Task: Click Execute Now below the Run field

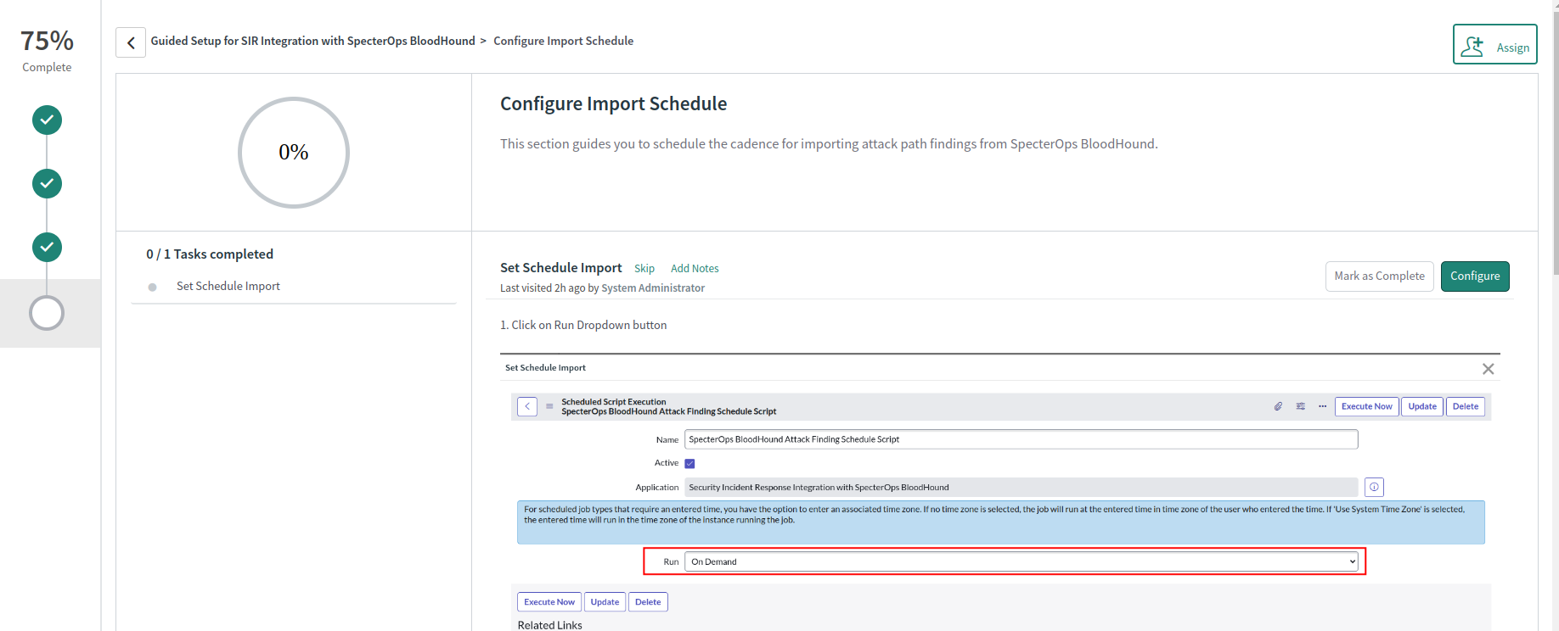Action: pos(549,602)
